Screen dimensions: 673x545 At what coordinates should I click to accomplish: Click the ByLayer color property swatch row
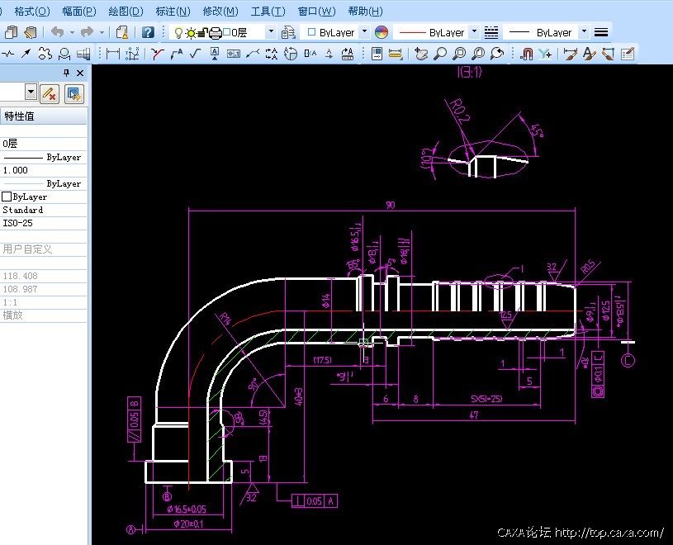43,197
